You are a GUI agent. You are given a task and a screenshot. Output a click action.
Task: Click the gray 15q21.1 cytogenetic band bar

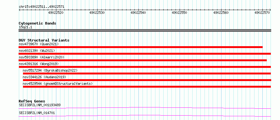tap(145, 30)
